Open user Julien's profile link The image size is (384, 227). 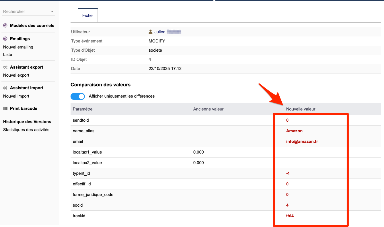160,32
